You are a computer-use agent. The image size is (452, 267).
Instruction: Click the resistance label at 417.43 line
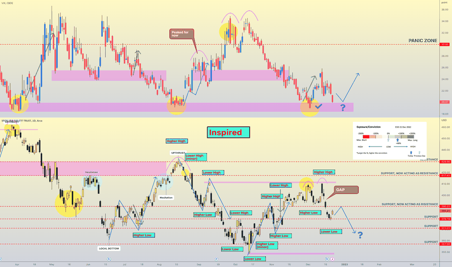tap(409, 173)
